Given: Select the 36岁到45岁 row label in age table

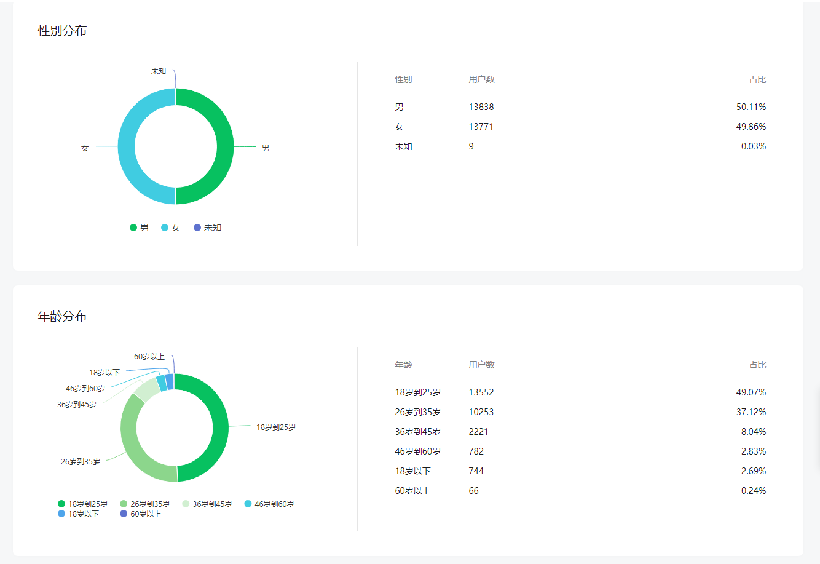Looking at the screenshot, I should pyautogui.click(x=417, y=432).
